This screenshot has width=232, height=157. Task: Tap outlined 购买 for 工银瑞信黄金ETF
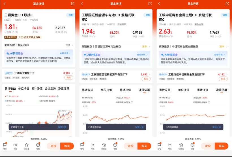tap(69, 78)
